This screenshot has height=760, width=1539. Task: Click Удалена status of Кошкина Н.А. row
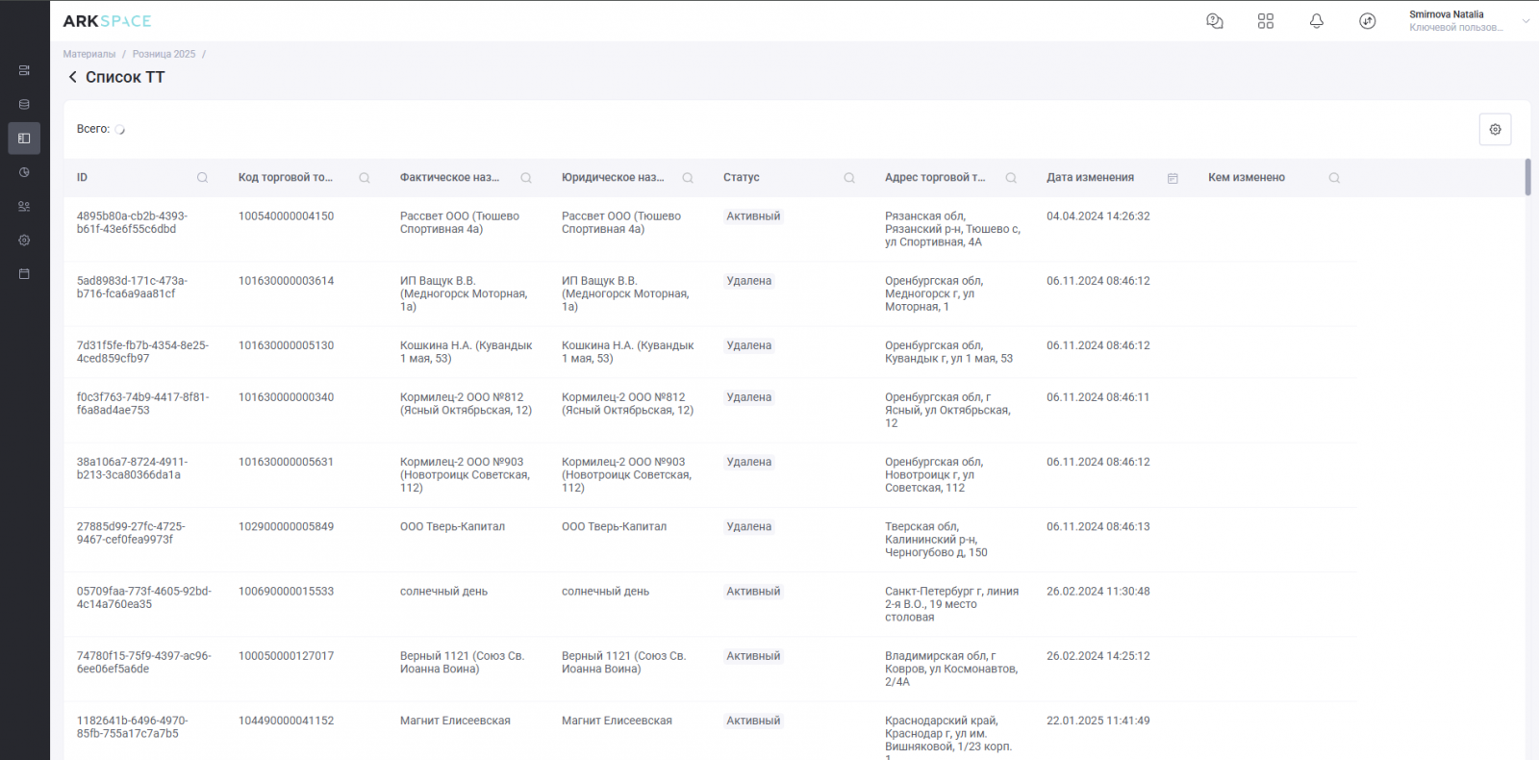click(749, 345)
